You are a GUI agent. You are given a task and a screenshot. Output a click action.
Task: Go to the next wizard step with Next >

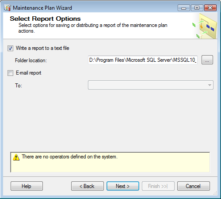(123, 186)
